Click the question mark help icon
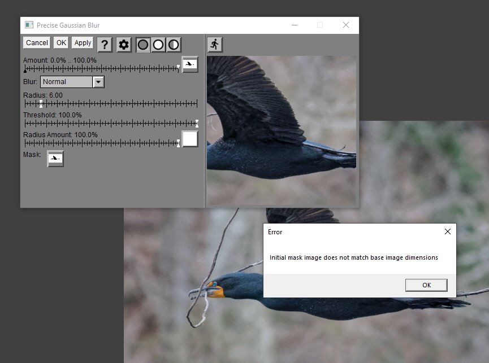 tap(105, 45)
